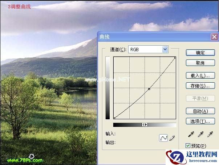This screenshot has width=219, height=165.
Task: Cancel with the 取消 button
Action: point(200,63)
